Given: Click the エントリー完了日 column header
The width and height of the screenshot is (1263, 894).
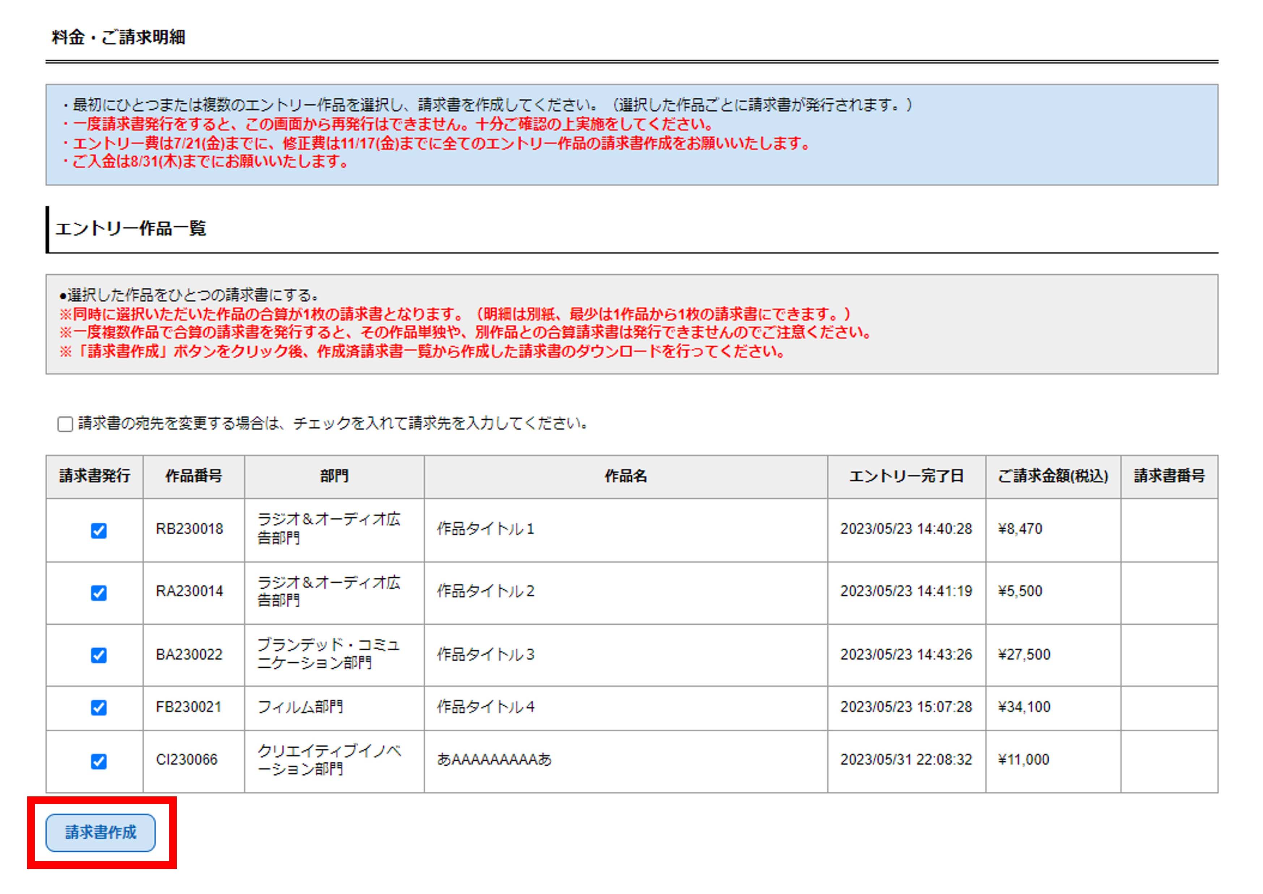Looking at the screenshot, I should (906, 476).
